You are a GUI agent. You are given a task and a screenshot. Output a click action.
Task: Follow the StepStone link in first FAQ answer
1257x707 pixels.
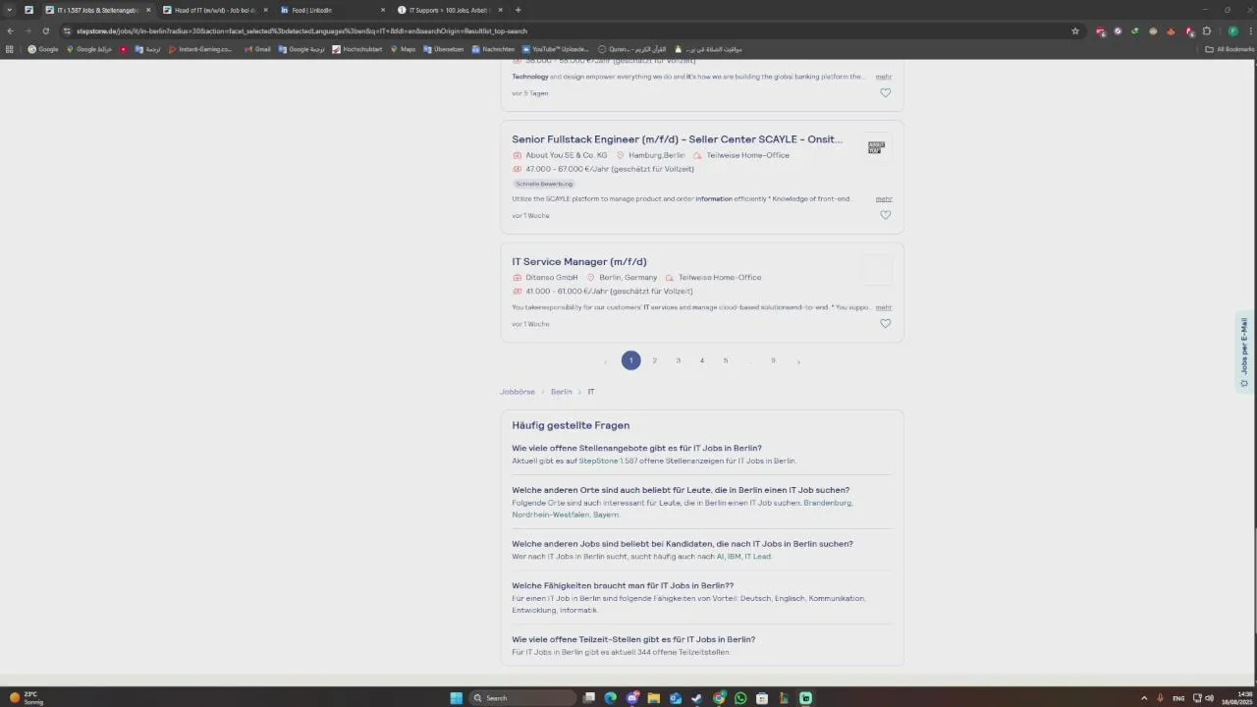point(598,461)
